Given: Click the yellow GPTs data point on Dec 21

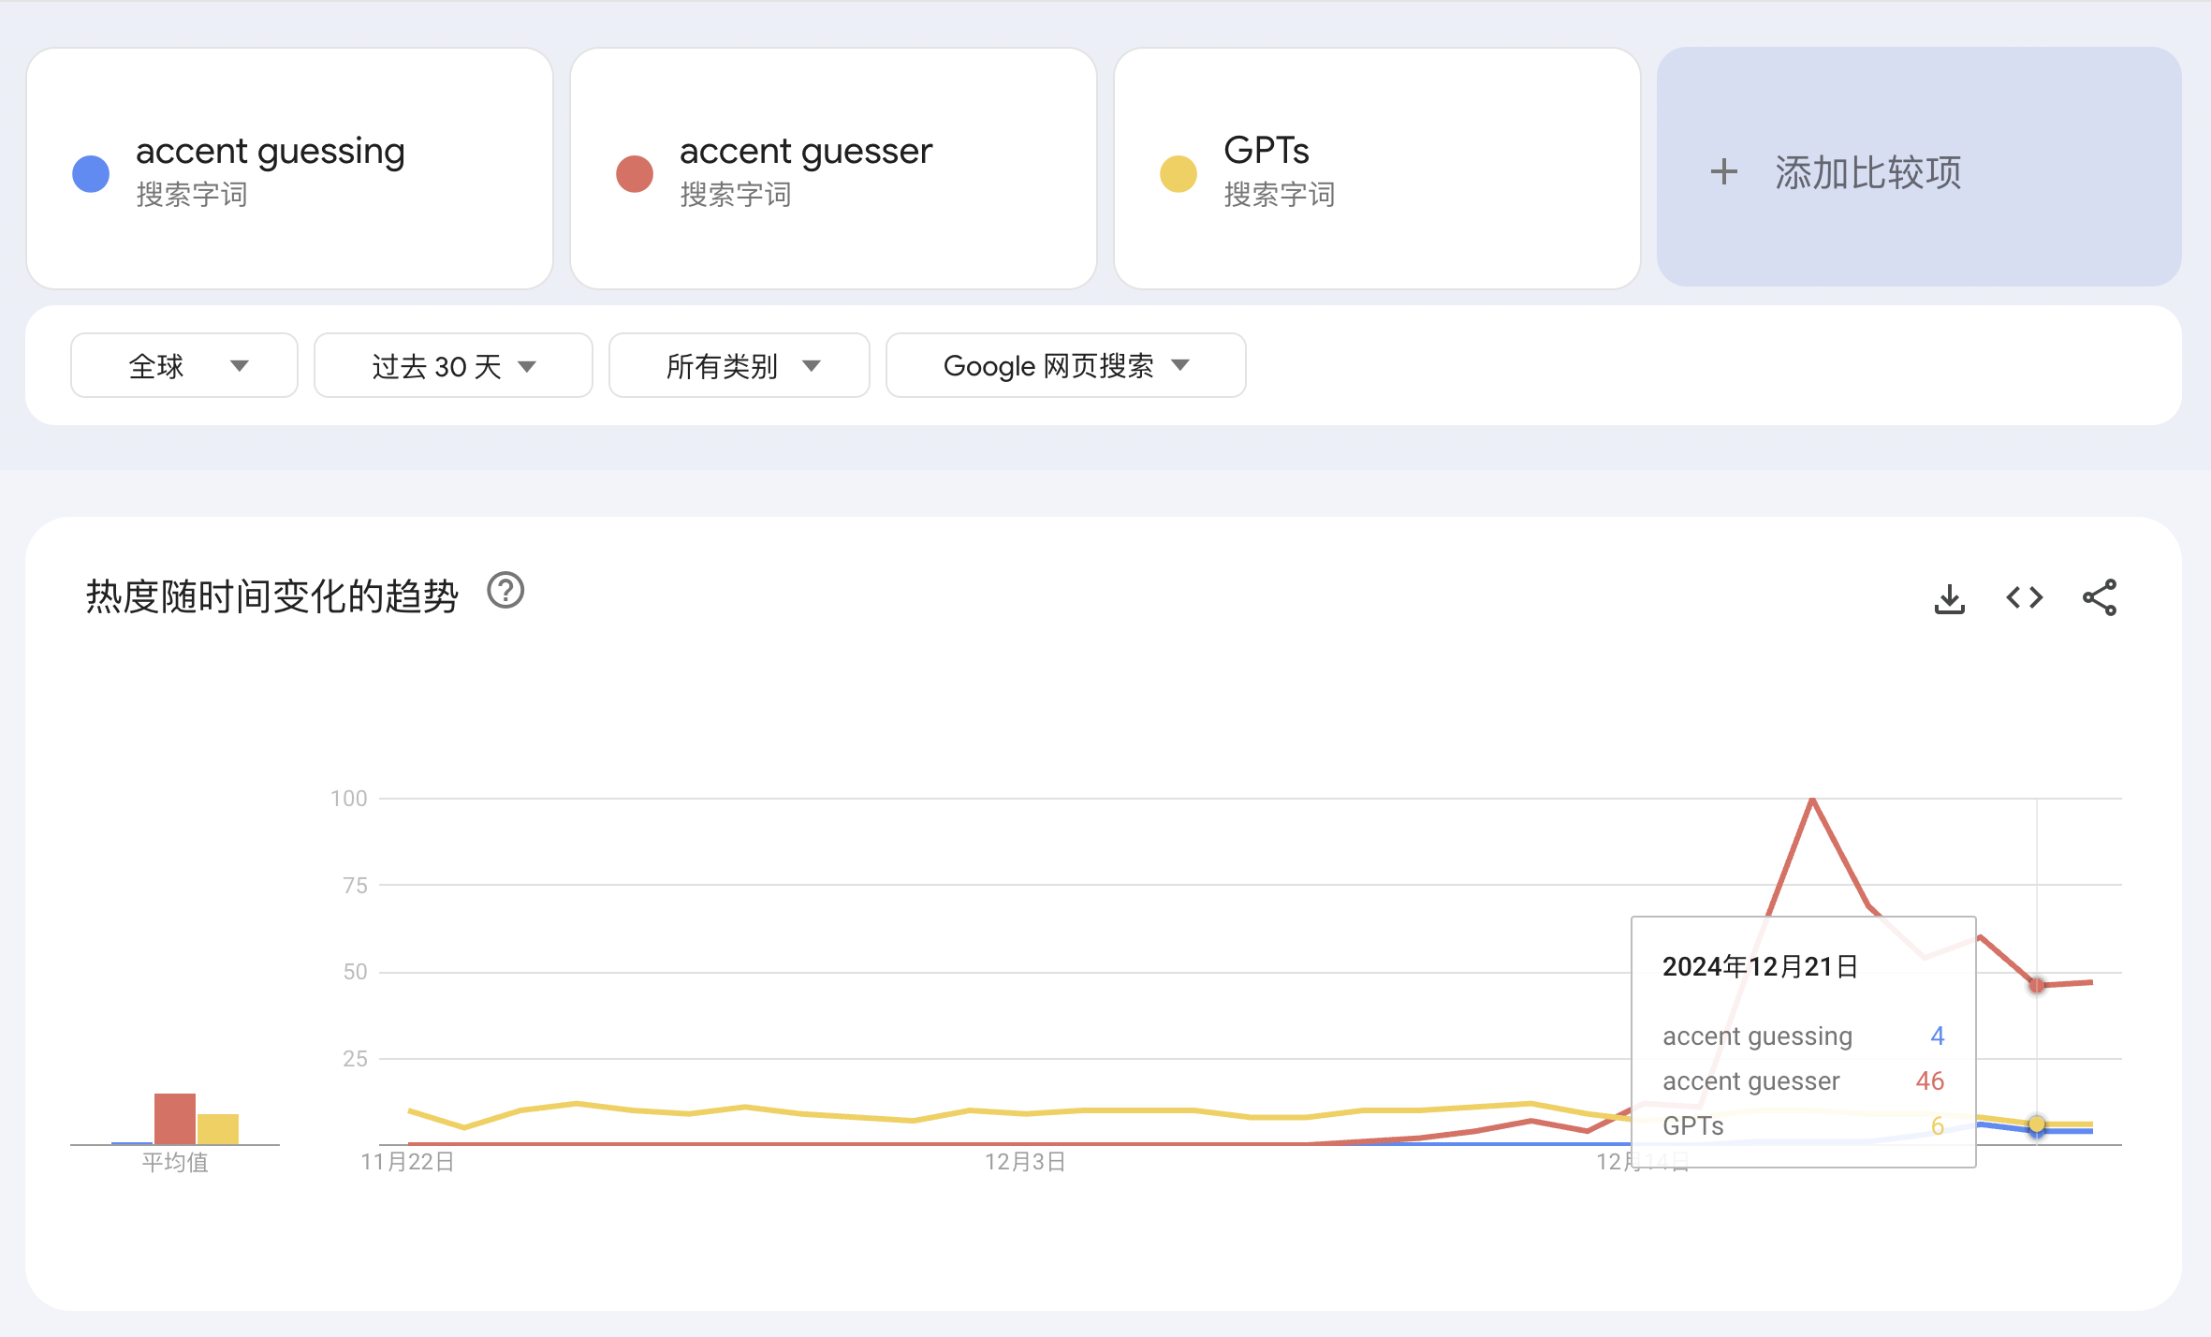Looking at the screenshot, I should 2037,1124.
